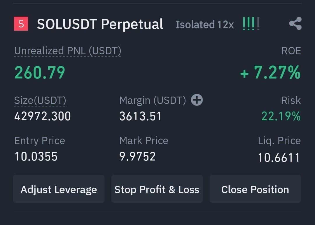
Task: Click the Margin (USDT) label
Action: tap(153, 100)
